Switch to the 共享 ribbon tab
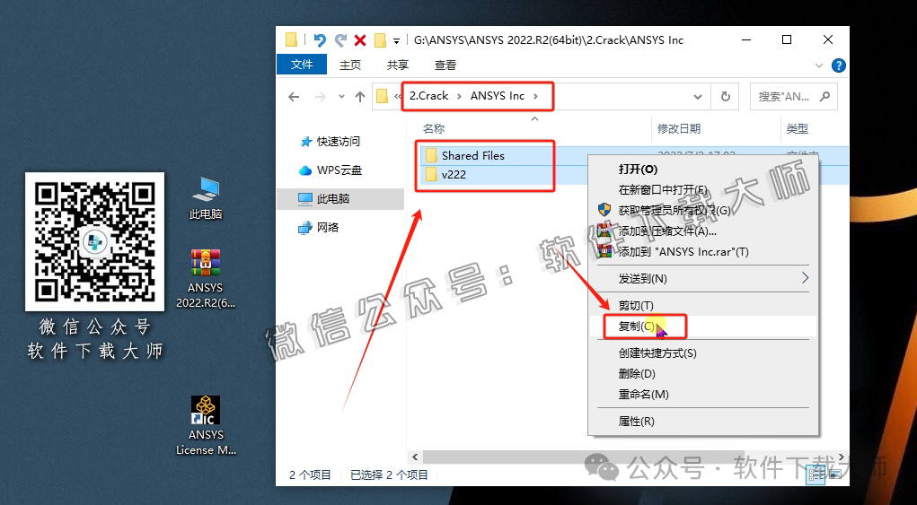Screen dimensions: 917x505 [398, 65]
